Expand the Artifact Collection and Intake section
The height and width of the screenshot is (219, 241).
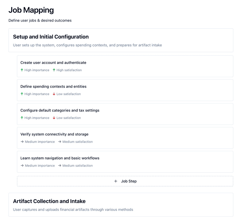click(x=49, y=201)
